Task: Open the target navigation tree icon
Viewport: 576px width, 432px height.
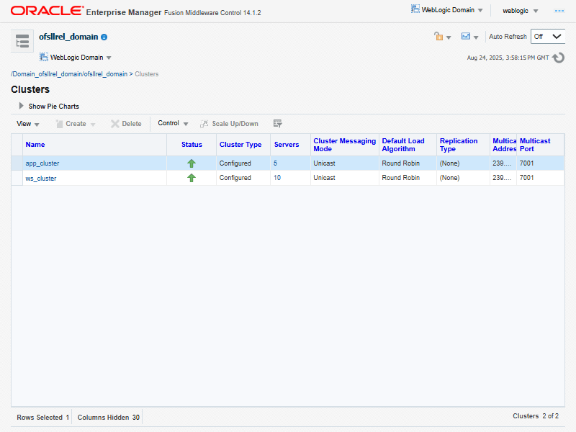Action: [22, 41]
